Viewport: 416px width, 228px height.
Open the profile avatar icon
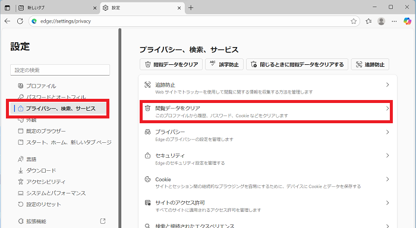(382, 21)
